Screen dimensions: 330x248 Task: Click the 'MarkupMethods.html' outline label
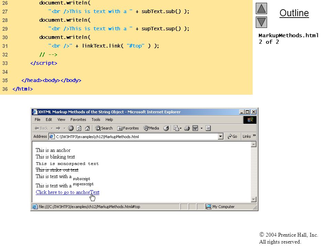(x=288, y=35)
